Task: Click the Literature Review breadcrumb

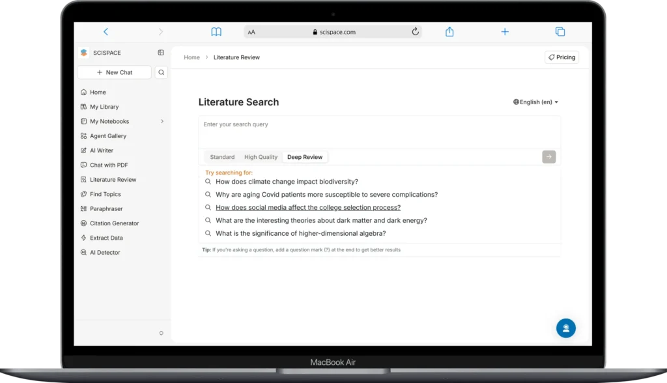Action: [x=236, y=57]
